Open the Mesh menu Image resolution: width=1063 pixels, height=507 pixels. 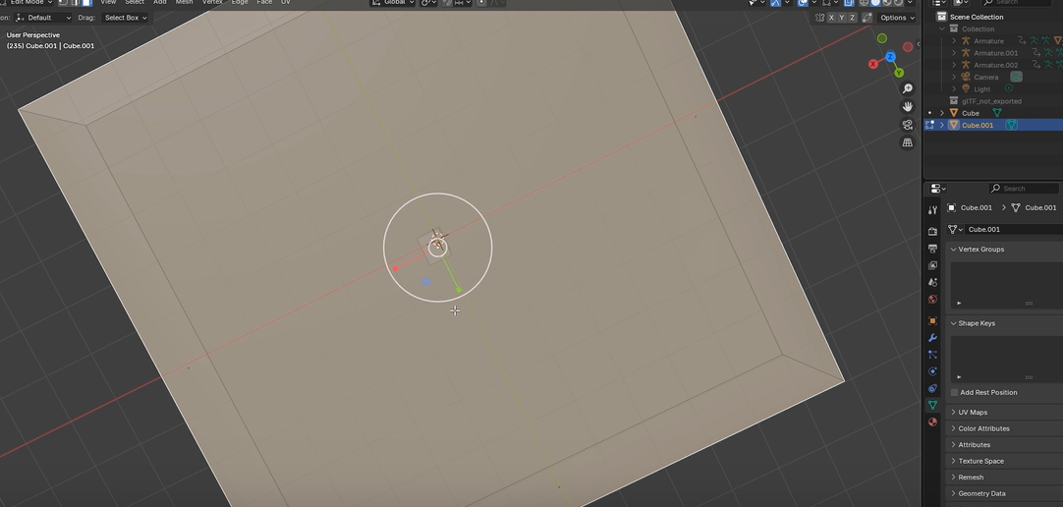coord(184,2)
